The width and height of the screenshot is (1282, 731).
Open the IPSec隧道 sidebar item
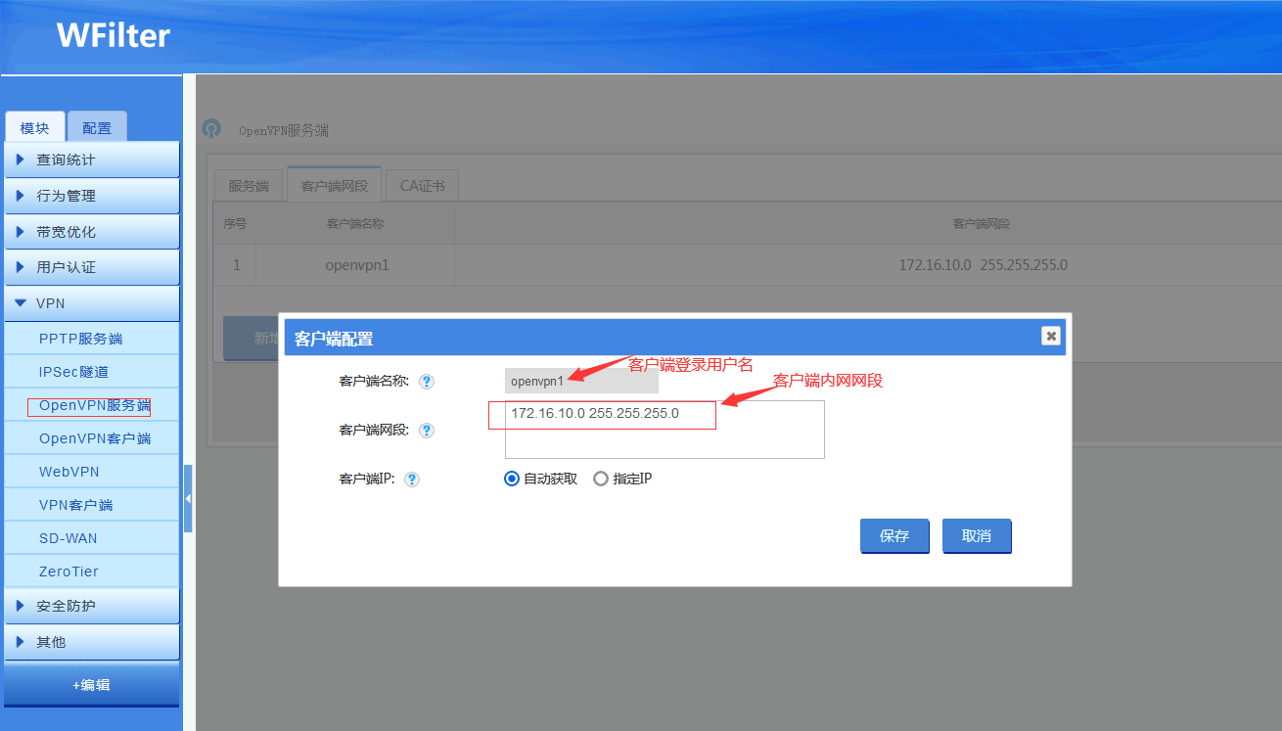73,372
